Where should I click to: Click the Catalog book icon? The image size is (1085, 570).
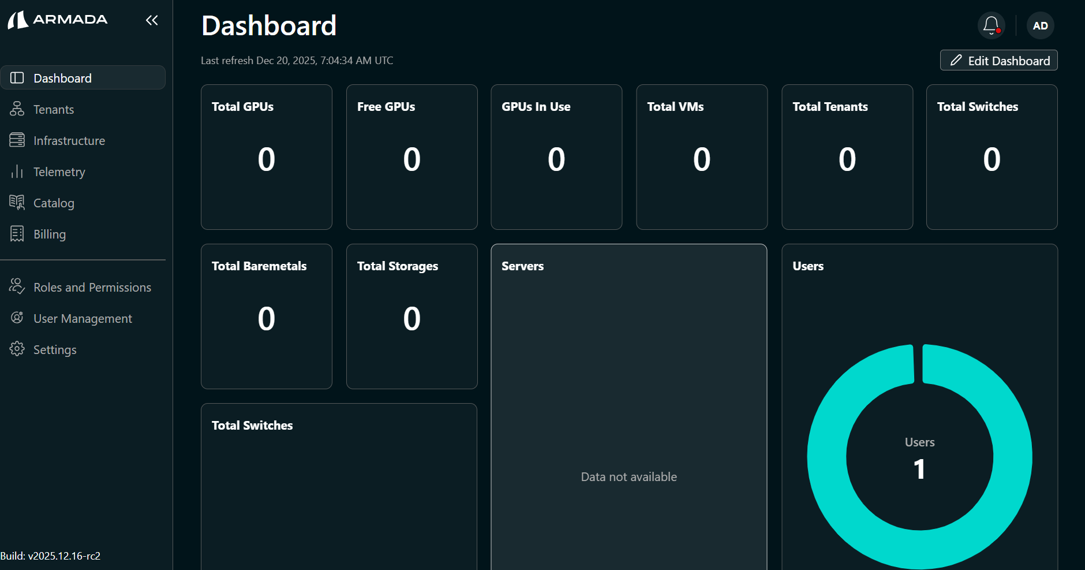click(x=17, y=203)
